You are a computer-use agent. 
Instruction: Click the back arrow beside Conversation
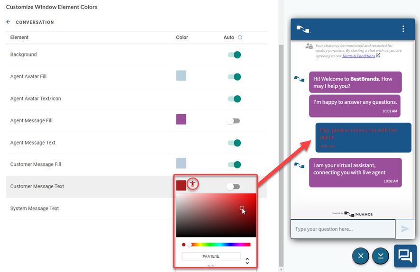[x=8, y=22]
